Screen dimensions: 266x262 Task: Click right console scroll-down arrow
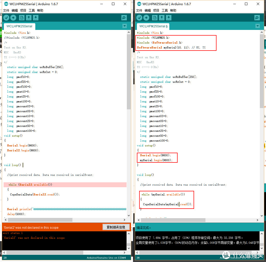(x=262, y=248)
